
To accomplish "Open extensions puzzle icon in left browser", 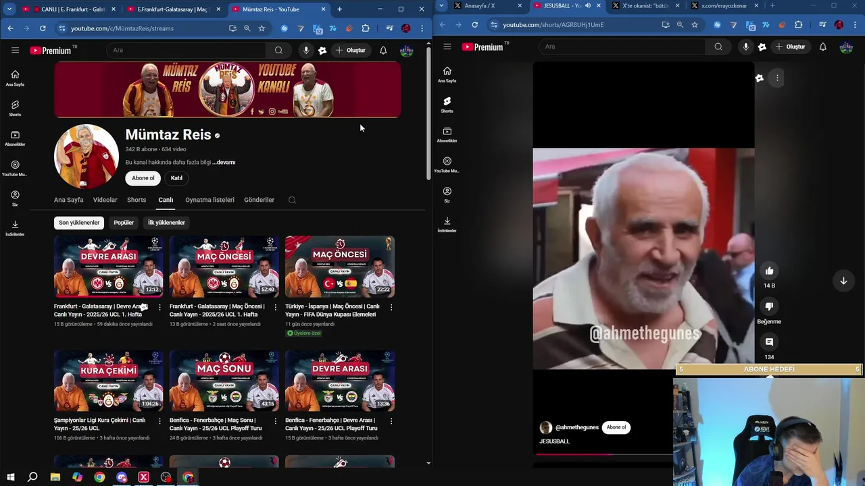I will click(366, 28).
